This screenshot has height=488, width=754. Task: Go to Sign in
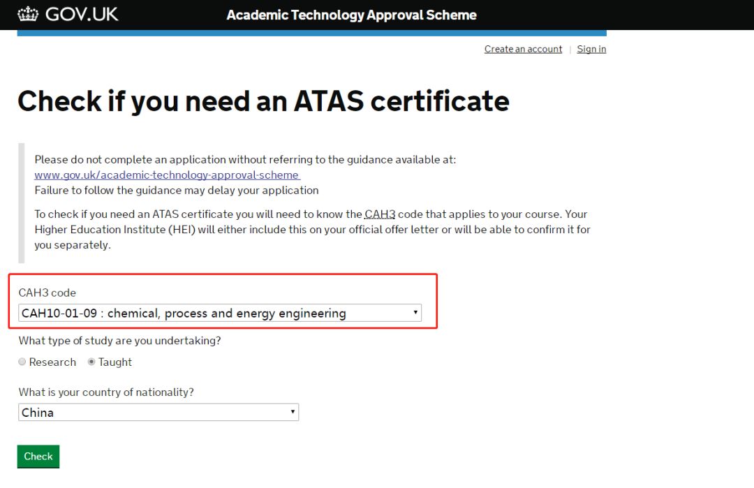tap(591, 49)
